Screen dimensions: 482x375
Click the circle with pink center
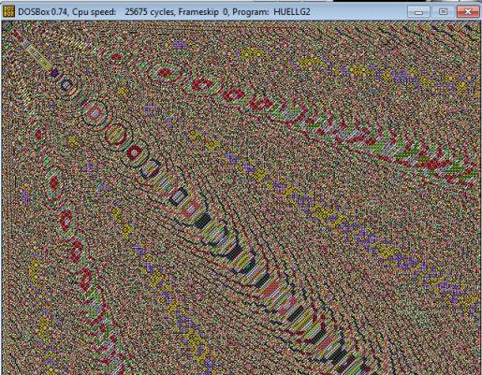pos(95,113)
